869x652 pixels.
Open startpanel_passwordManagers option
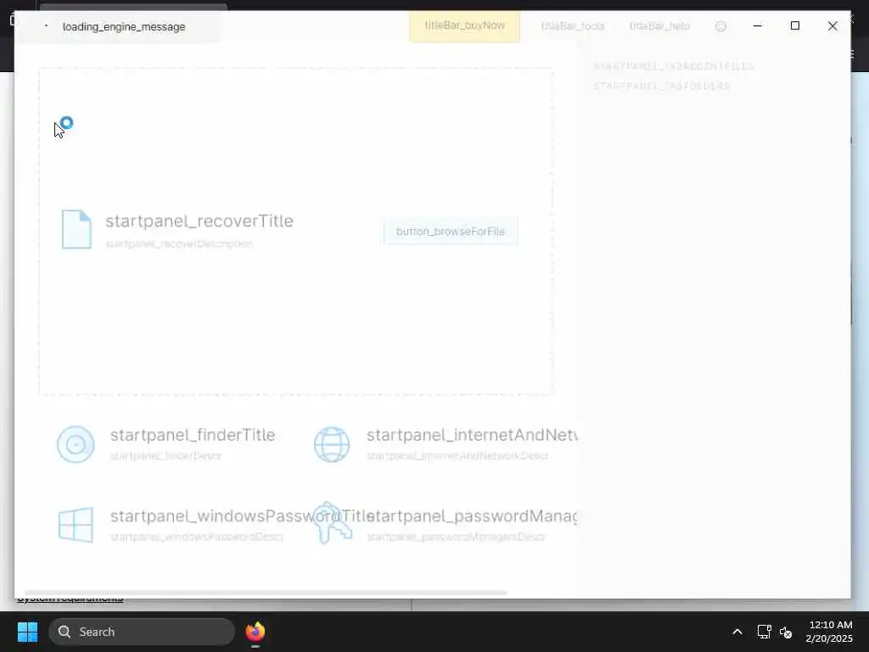point(472,515)
